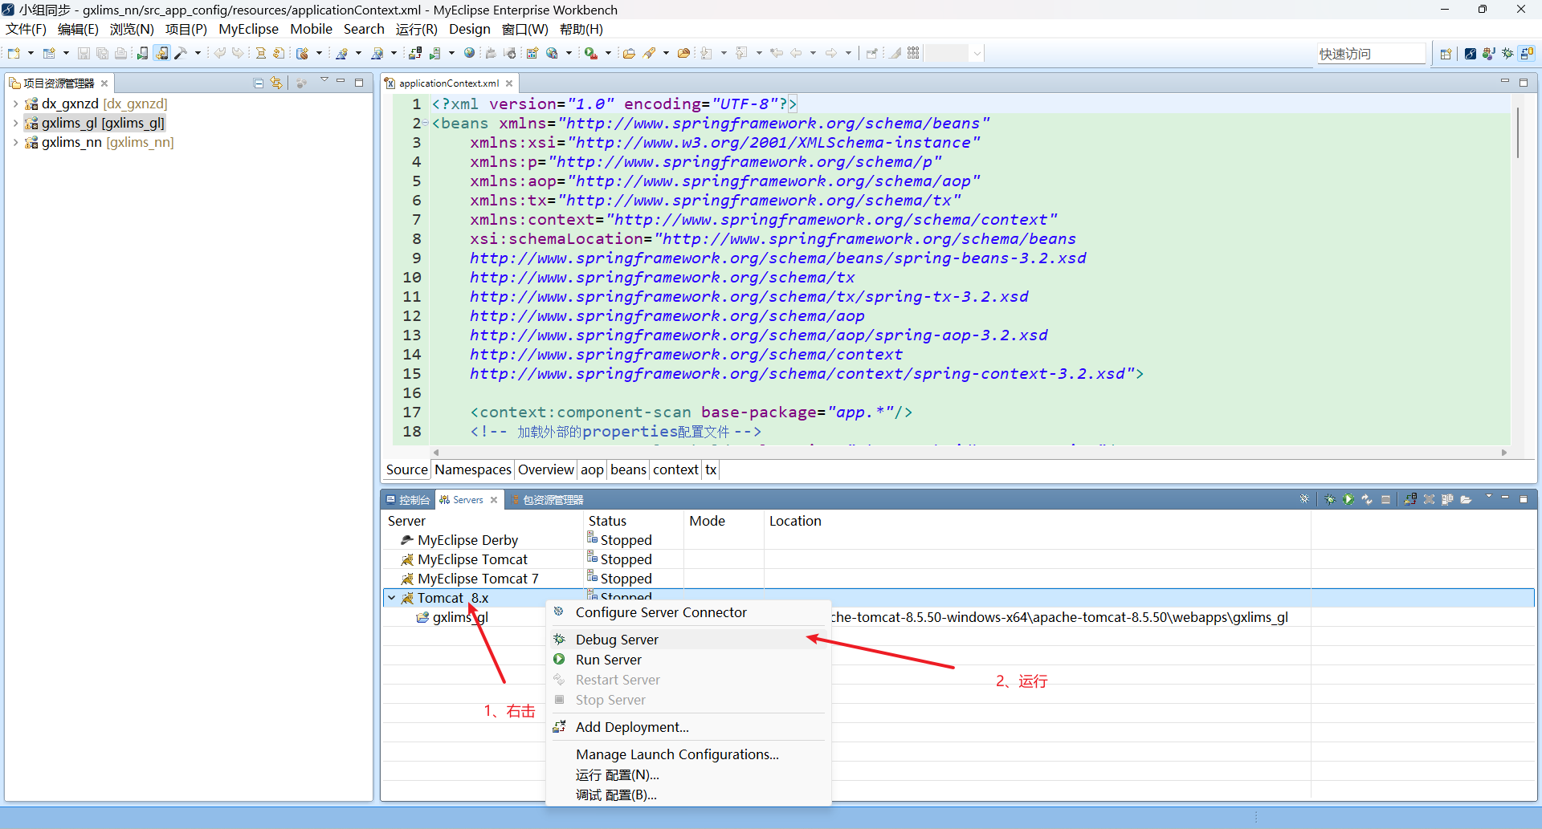The width and height of the screenshot is (1542, 829).
Task: Expand the gxlims_gl project node
Action: 15,123
